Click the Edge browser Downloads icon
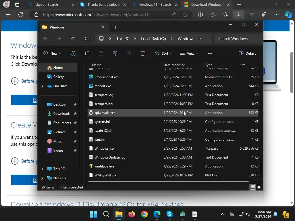 pyautogui.click(x=238, y=15)
